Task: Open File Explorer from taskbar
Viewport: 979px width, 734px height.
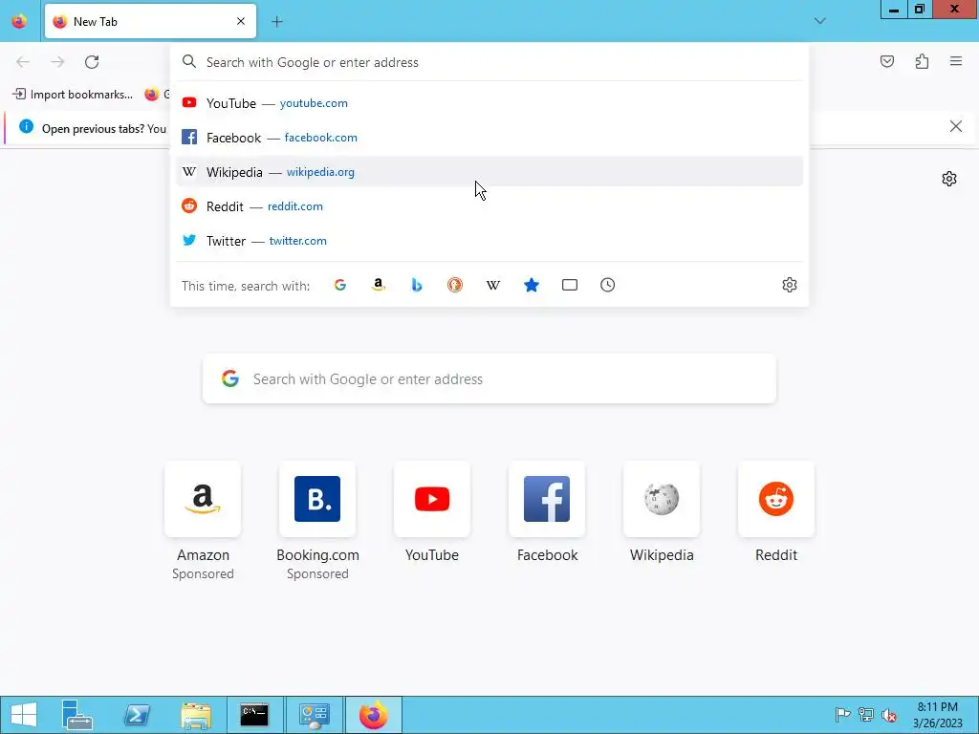Action: pos(196,715)
